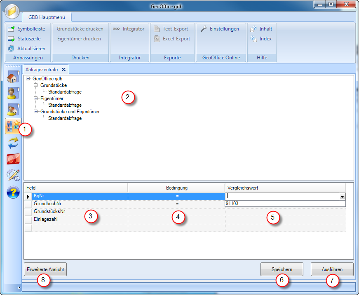Image resolution: width=359 pixels, height=295 pixels.
Task: Open the gear-and-pencil settings sidebar icon
Action: click(x=13, y=175)
